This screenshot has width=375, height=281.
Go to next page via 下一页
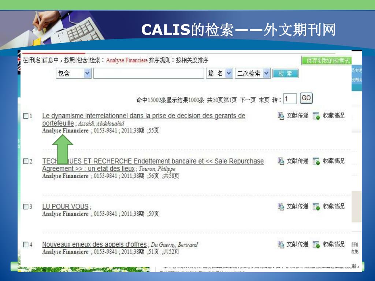pos(248,100)
